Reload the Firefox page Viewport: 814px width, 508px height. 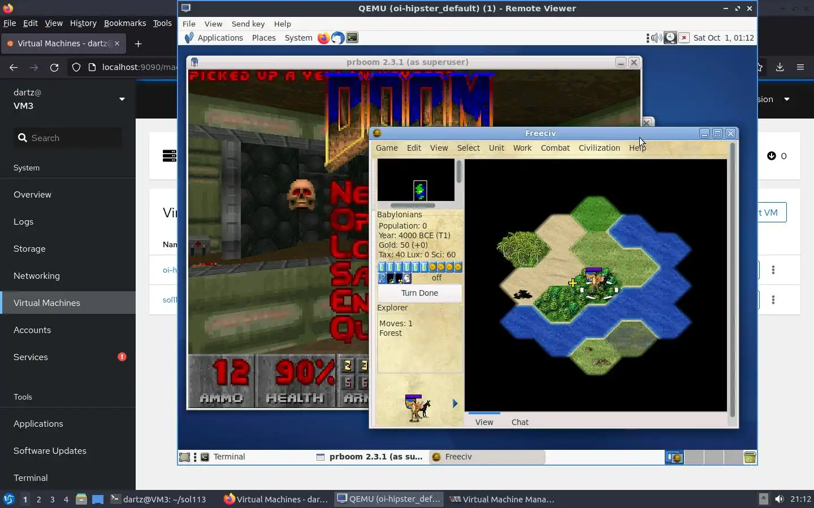click(54, 67)
